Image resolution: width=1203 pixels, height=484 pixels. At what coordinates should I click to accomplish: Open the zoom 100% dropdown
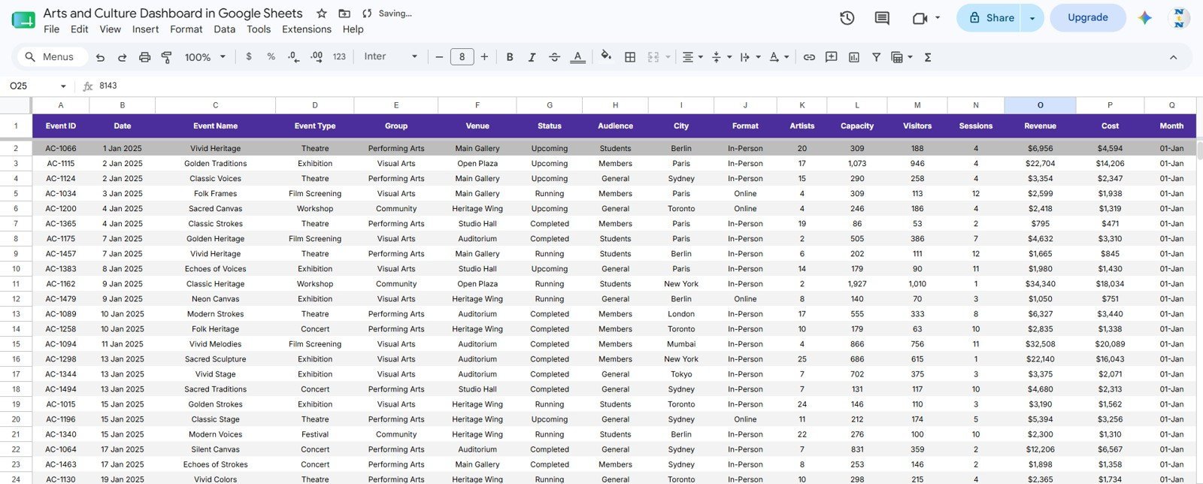tap(205, 57)
